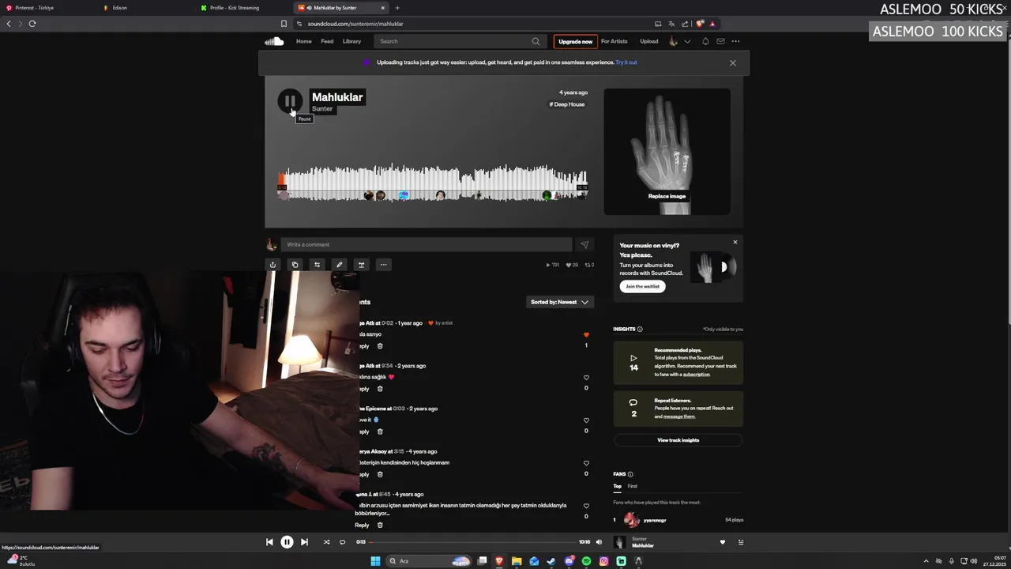Click the magnifier search icon

tap(536, 41)
